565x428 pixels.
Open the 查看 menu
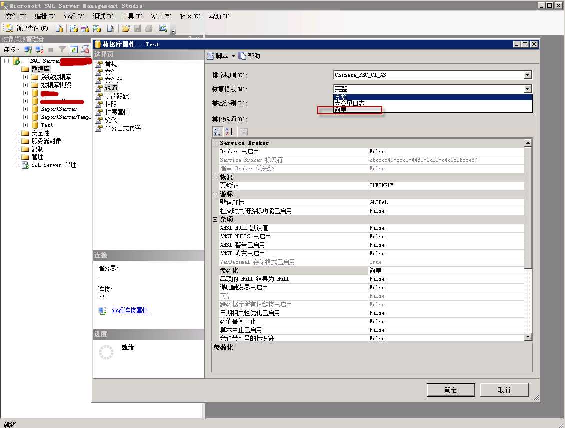click(74, 16)
